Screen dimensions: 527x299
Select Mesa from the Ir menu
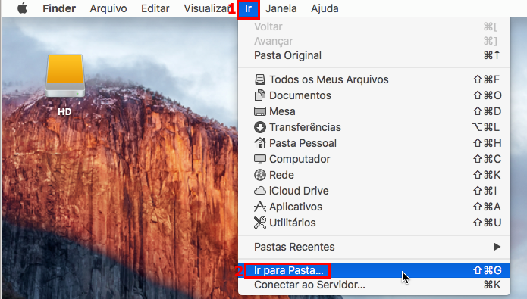[374, 111]
